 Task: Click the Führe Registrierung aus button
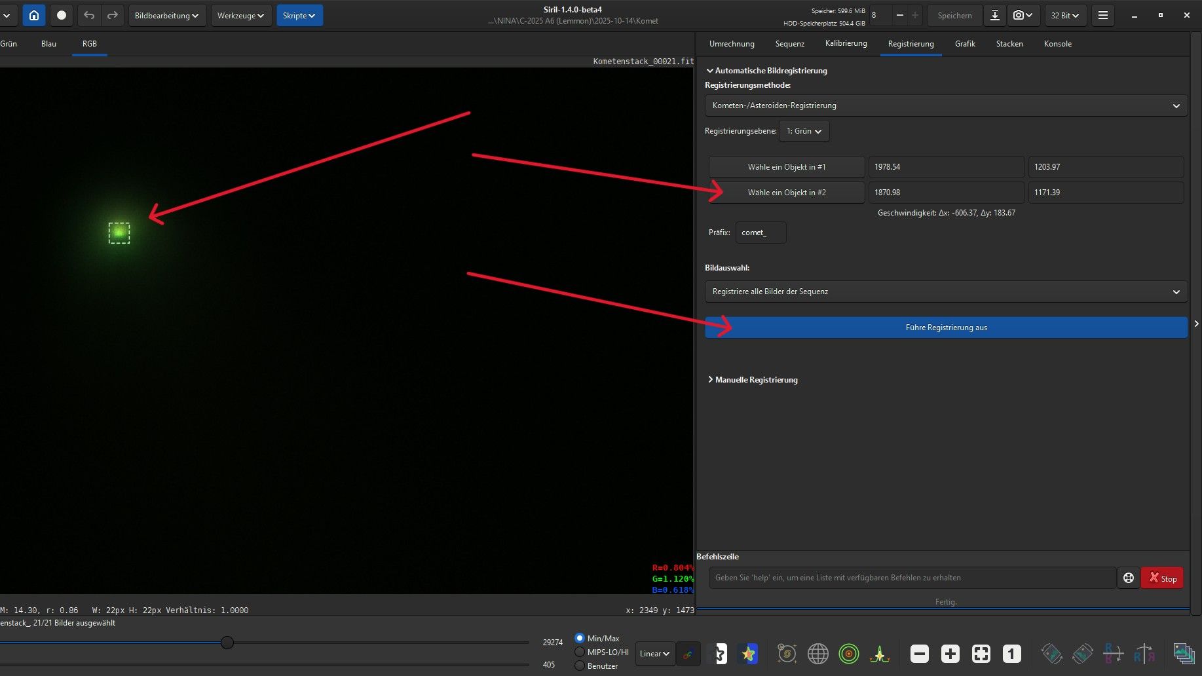(945, 328)
